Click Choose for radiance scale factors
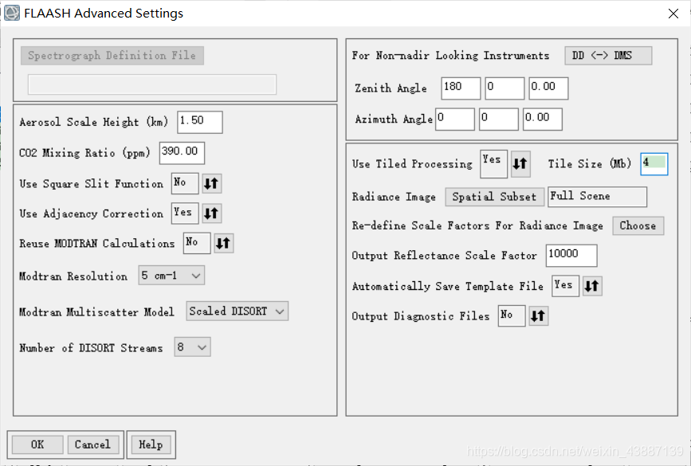The image size is (691, 466). [x=638, y=225]
